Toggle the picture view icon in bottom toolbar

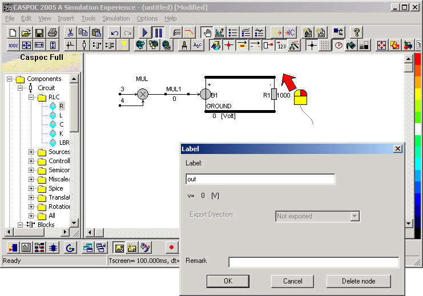pos(119,248)
